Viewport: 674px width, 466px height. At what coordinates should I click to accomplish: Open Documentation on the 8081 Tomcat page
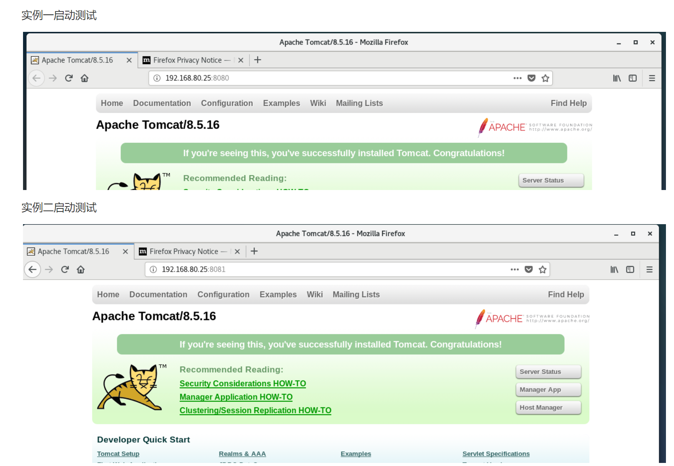(158, 294)
